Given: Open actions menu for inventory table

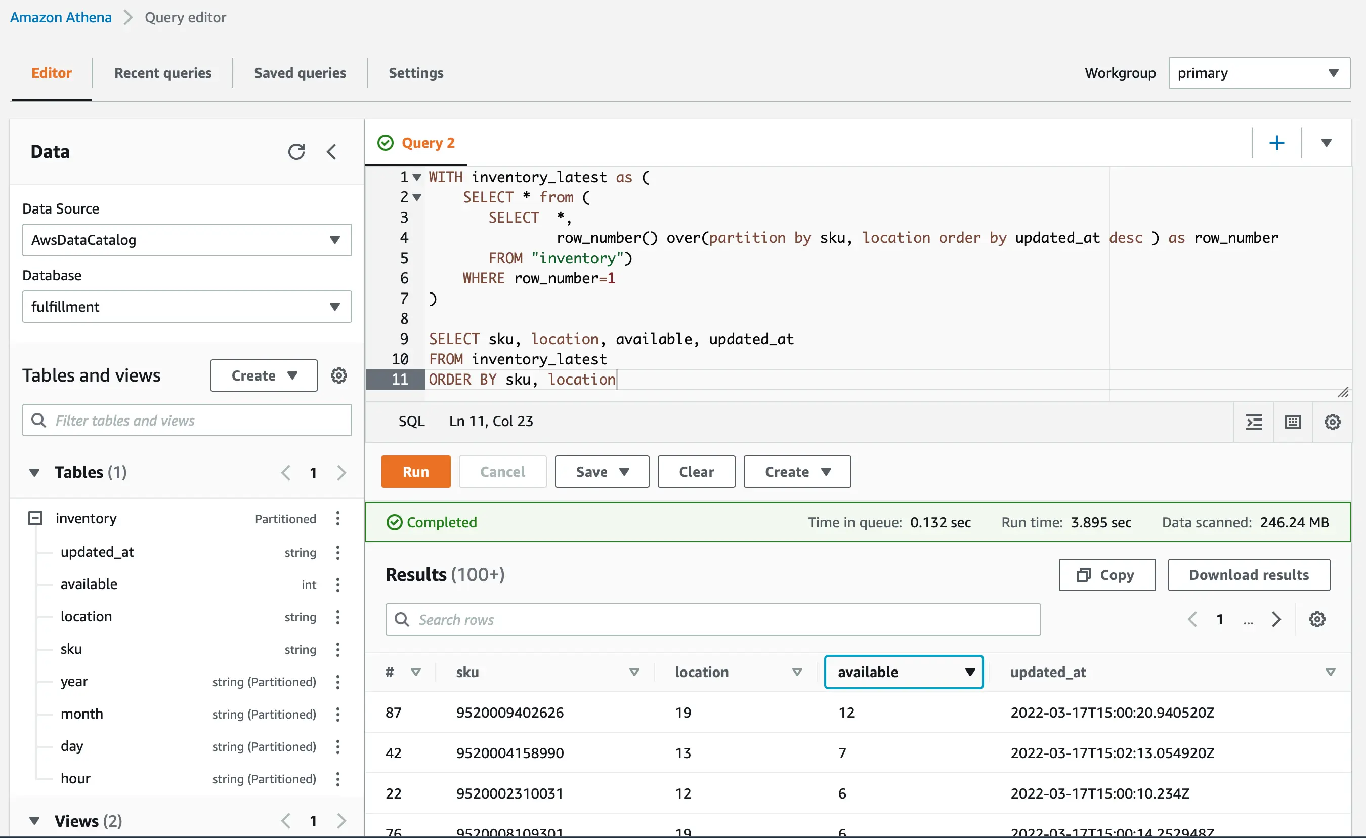Looking at the screenshot, I should click(337, 519).
